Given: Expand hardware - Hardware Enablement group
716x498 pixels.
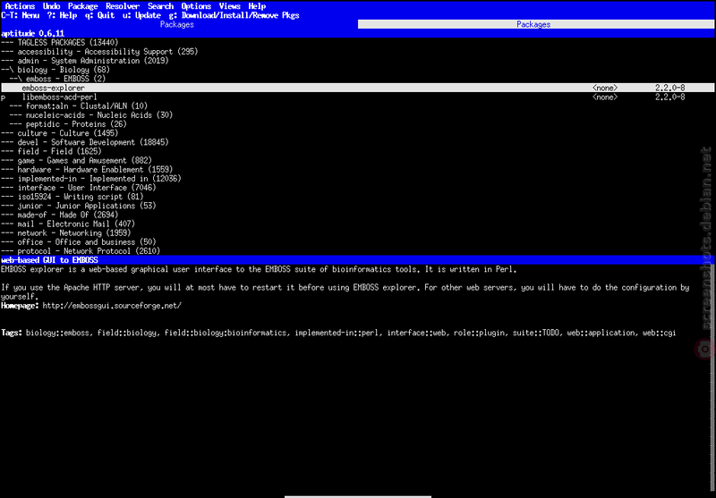Looking at the screenshot, I should 87,170.
